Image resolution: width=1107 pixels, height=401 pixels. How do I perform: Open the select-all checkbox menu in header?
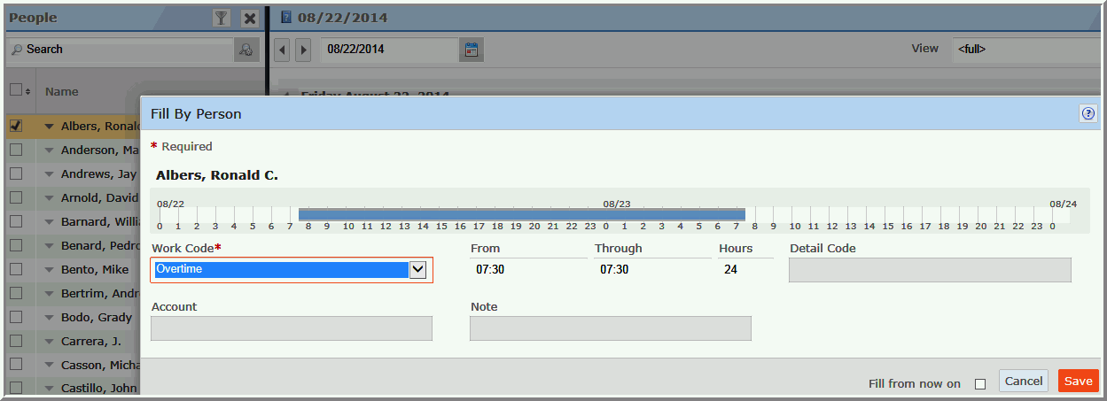pyautogui.click(x=20, y=91)
